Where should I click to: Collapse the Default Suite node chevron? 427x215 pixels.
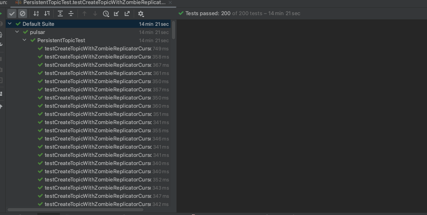(10, 24)
